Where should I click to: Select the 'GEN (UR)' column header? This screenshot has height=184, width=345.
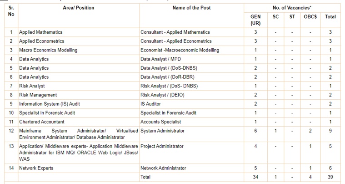pyautogui.click(x=255, y=20)
